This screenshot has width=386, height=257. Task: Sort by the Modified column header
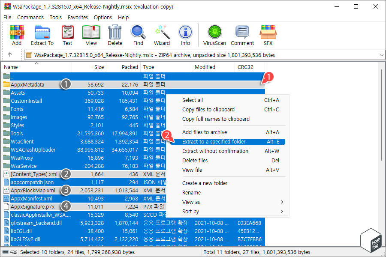pyautogui.click(x=213, y=67)
